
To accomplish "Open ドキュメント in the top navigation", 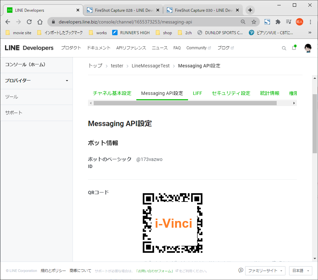I will (99, 48).
